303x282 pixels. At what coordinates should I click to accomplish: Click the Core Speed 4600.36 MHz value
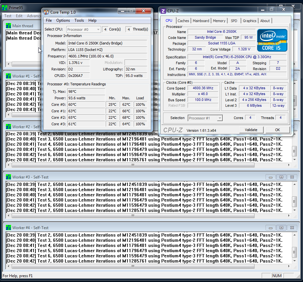click(x=203, y=88)
